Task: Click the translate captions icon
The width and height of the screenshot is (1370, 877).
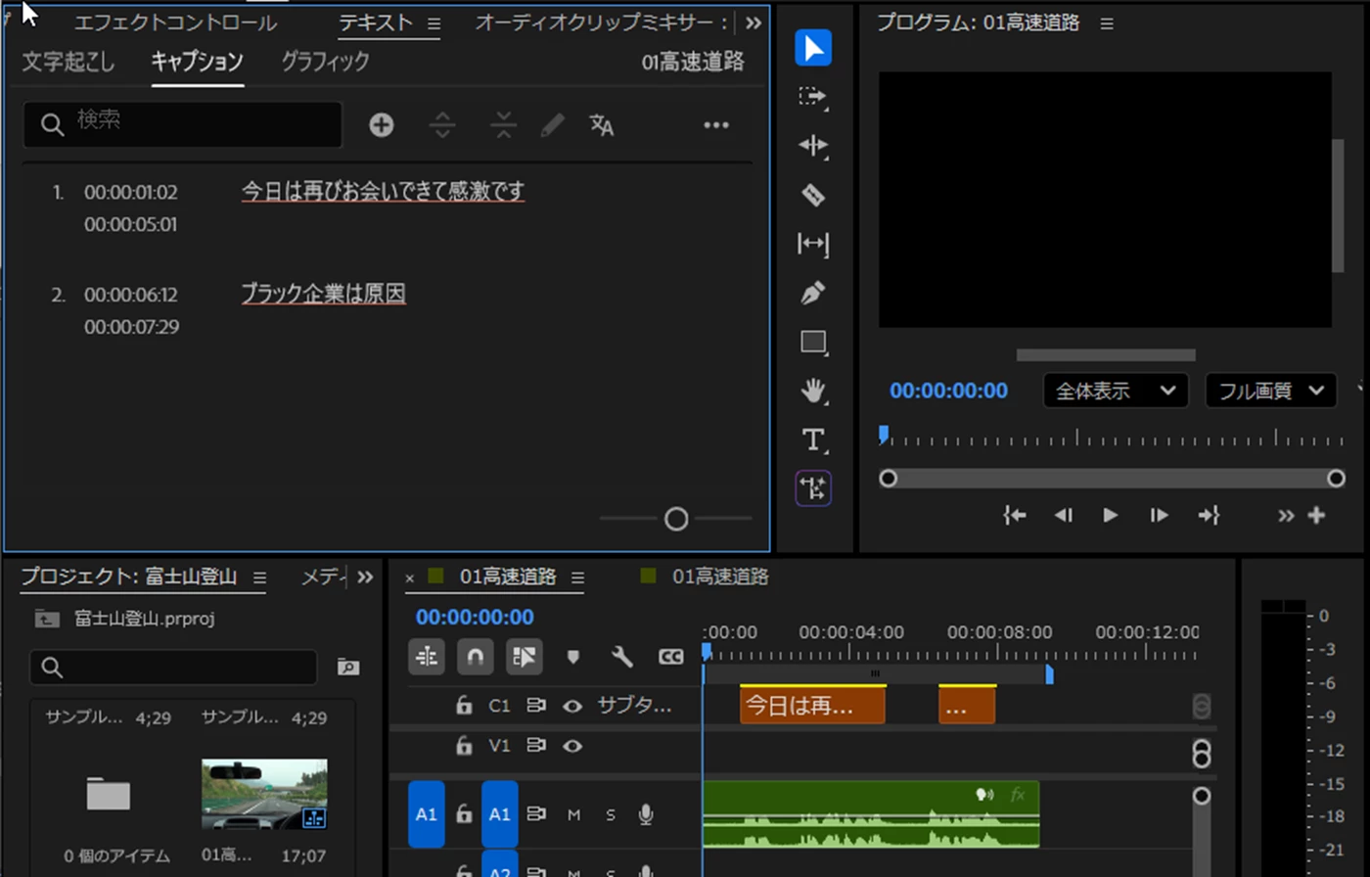Action: point(602,125)
